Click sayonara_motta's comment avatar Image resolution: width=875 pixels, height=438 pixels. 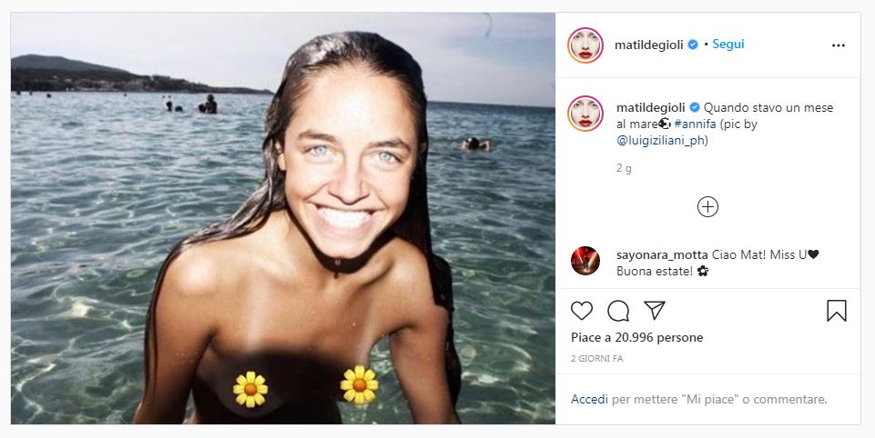[x=585, y=261]
